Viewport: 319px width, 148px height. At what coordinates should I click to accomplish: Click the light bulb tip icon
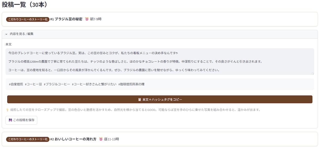pos(7,110)
